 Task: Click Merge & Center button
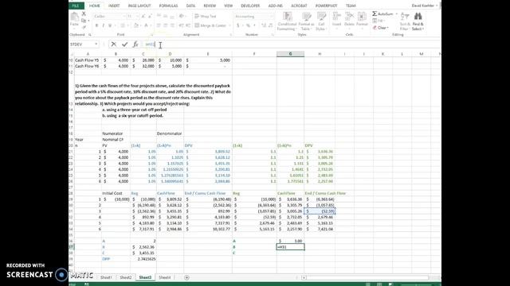tap(210, 25)
